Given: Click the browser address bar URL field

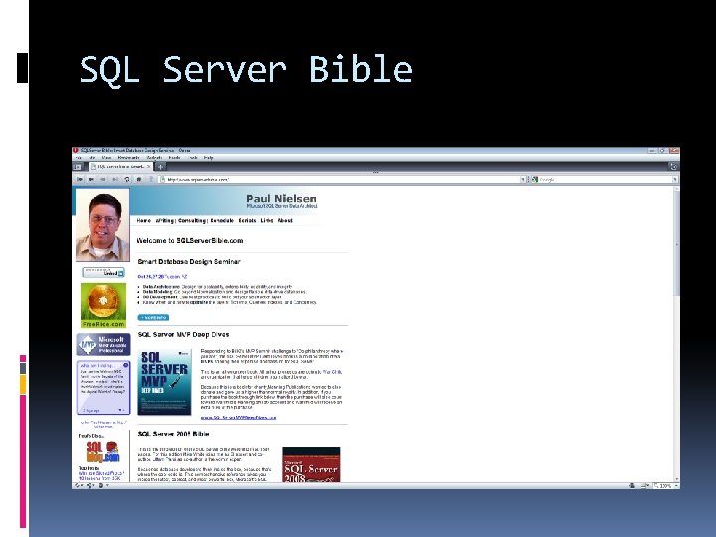Looking at the screenshot, I should 341,179.
